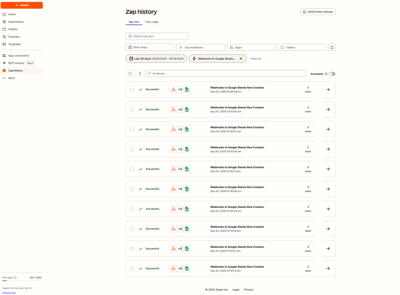Open the Zap workflows filter dropdown

(x=201, y=47)
